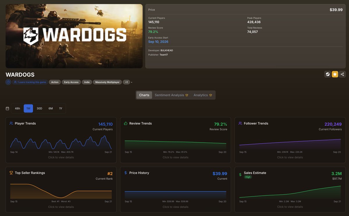Click the Follower Trends people icon
This screenshot has height=216, width=349.
point(240,123)
